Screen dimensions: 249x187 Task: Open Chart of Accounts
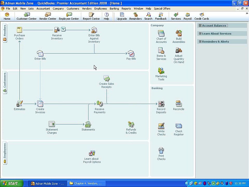coord(161,33)
